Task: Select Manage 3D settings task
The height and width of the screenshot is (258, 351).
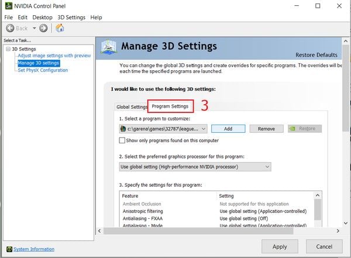Action: point(39,63)
